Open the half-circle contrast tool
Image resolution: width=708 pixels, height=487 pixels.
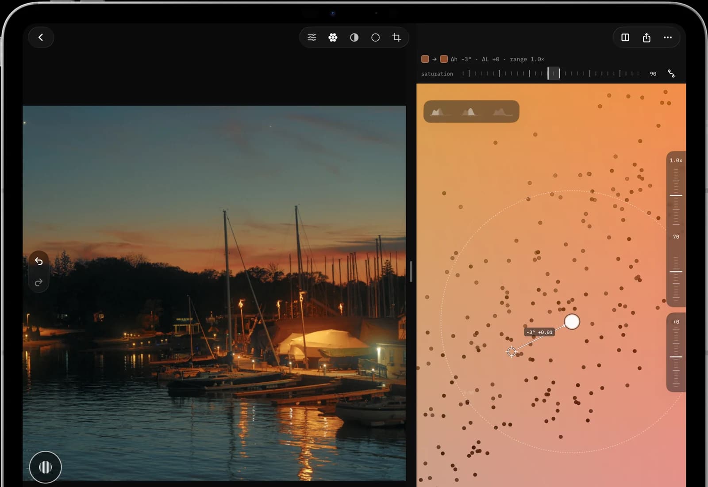[354, 38]
